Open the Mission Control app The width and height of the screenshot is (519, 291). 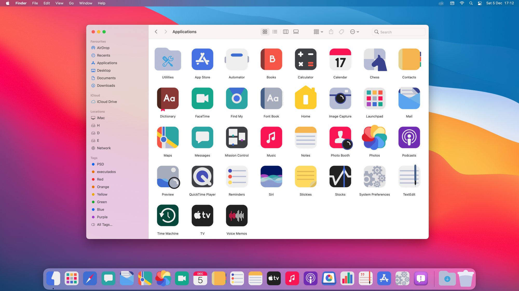pyautogui.click(x=237, y=138)
